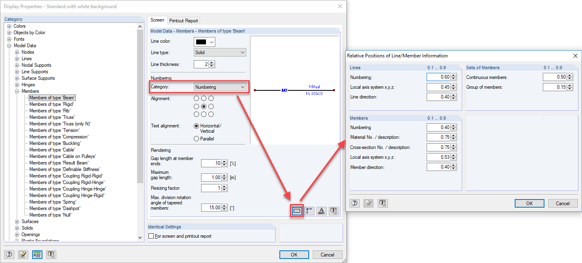Select bottom-left alignment radio button
The image size is (582, 263).
(197, 114)
